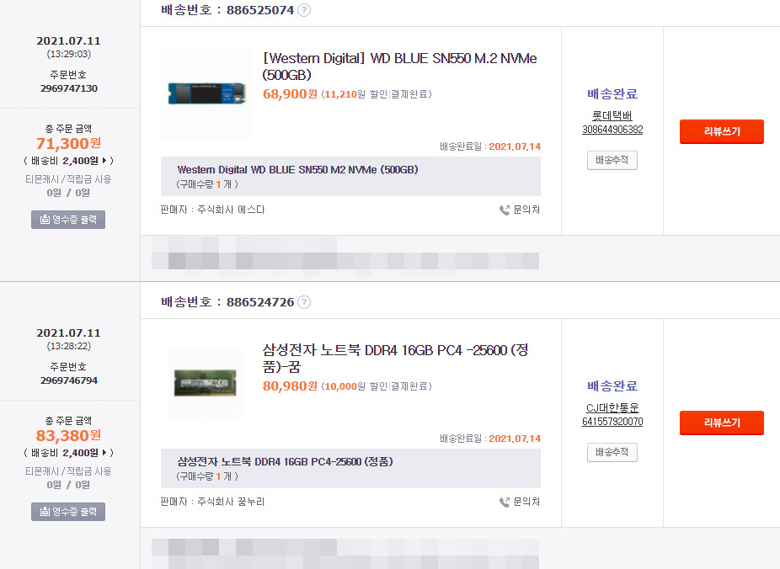Write review for WD BLUE SN550 SSD
Screen dimensions: 780x569
pos(722,131)
